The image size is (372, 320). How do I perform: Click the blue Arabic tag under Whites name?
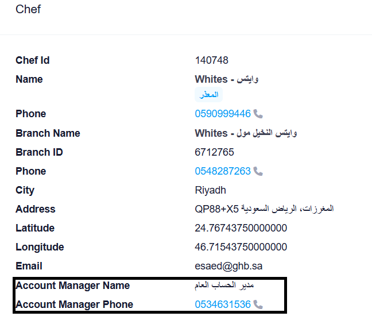(208, 94)
